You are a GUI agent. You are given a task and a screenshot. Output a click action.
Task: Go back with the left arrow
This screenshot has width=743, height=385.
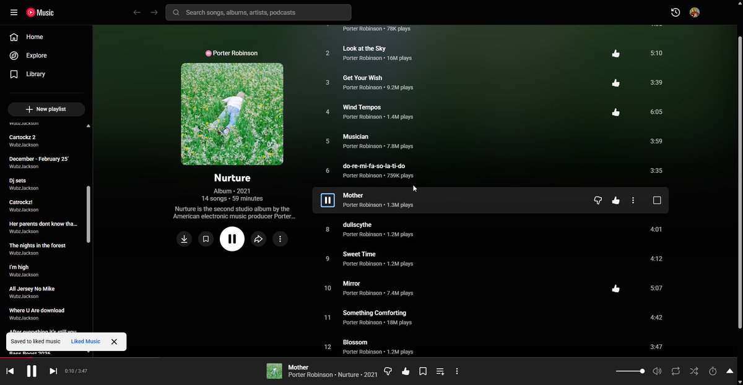(137, 12)
